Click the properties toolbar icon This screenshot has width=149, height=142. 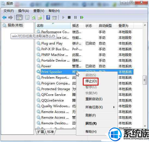pyautogui.click(x=27, y=17)
